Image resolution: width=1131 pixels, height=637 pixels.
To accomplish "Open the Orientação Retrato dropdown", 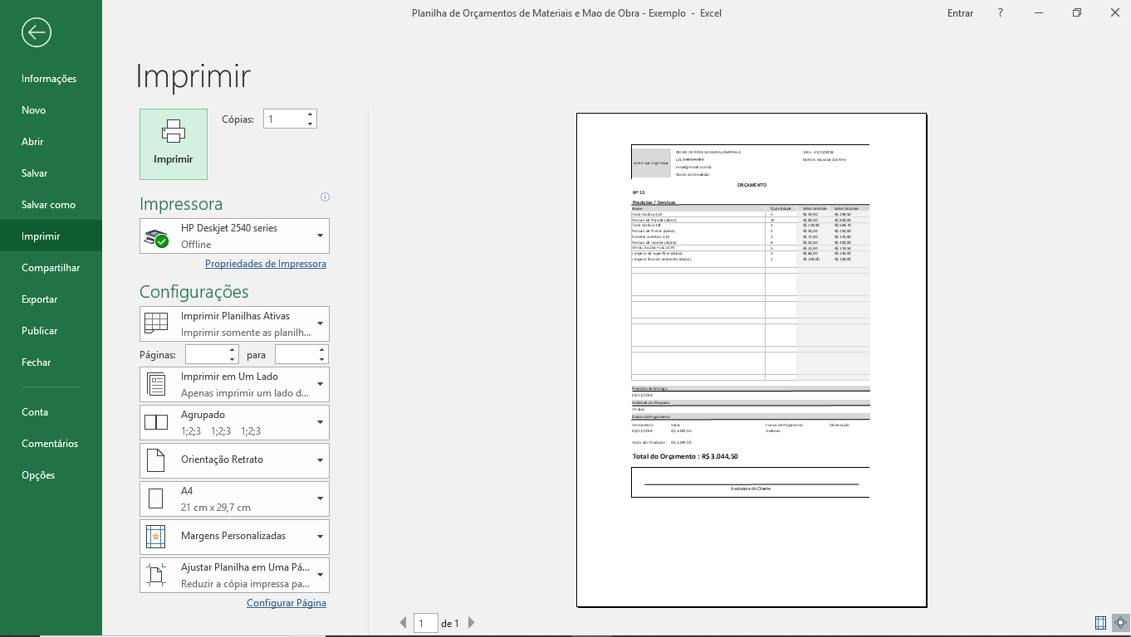I will click(235, 460).
